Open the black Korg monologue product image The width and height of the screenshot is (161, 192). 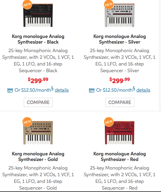(x=38, y=15)
